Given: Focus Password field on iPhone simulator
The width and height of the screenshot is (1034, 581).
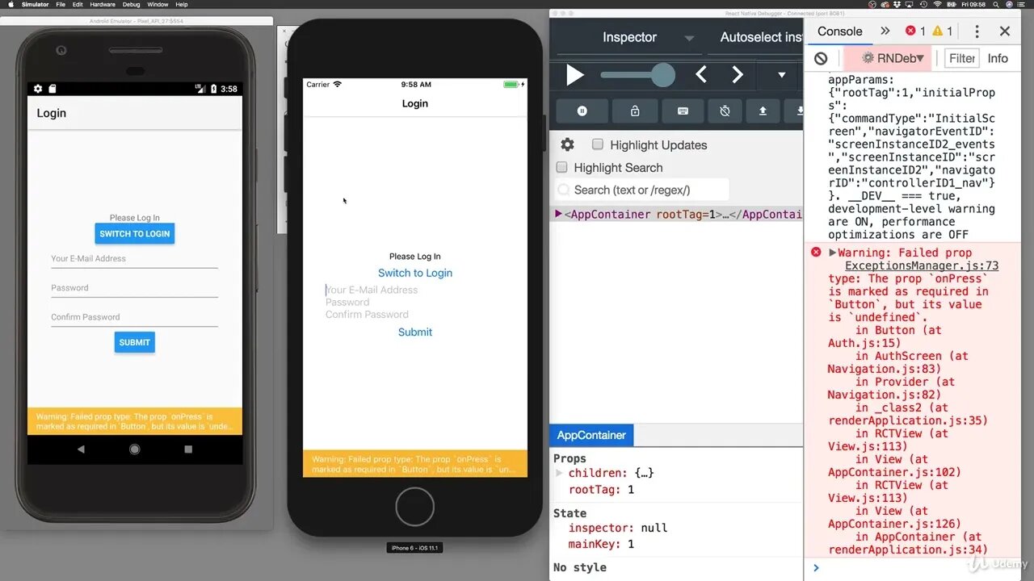Looking at the screenshot, I should (415, 302).
